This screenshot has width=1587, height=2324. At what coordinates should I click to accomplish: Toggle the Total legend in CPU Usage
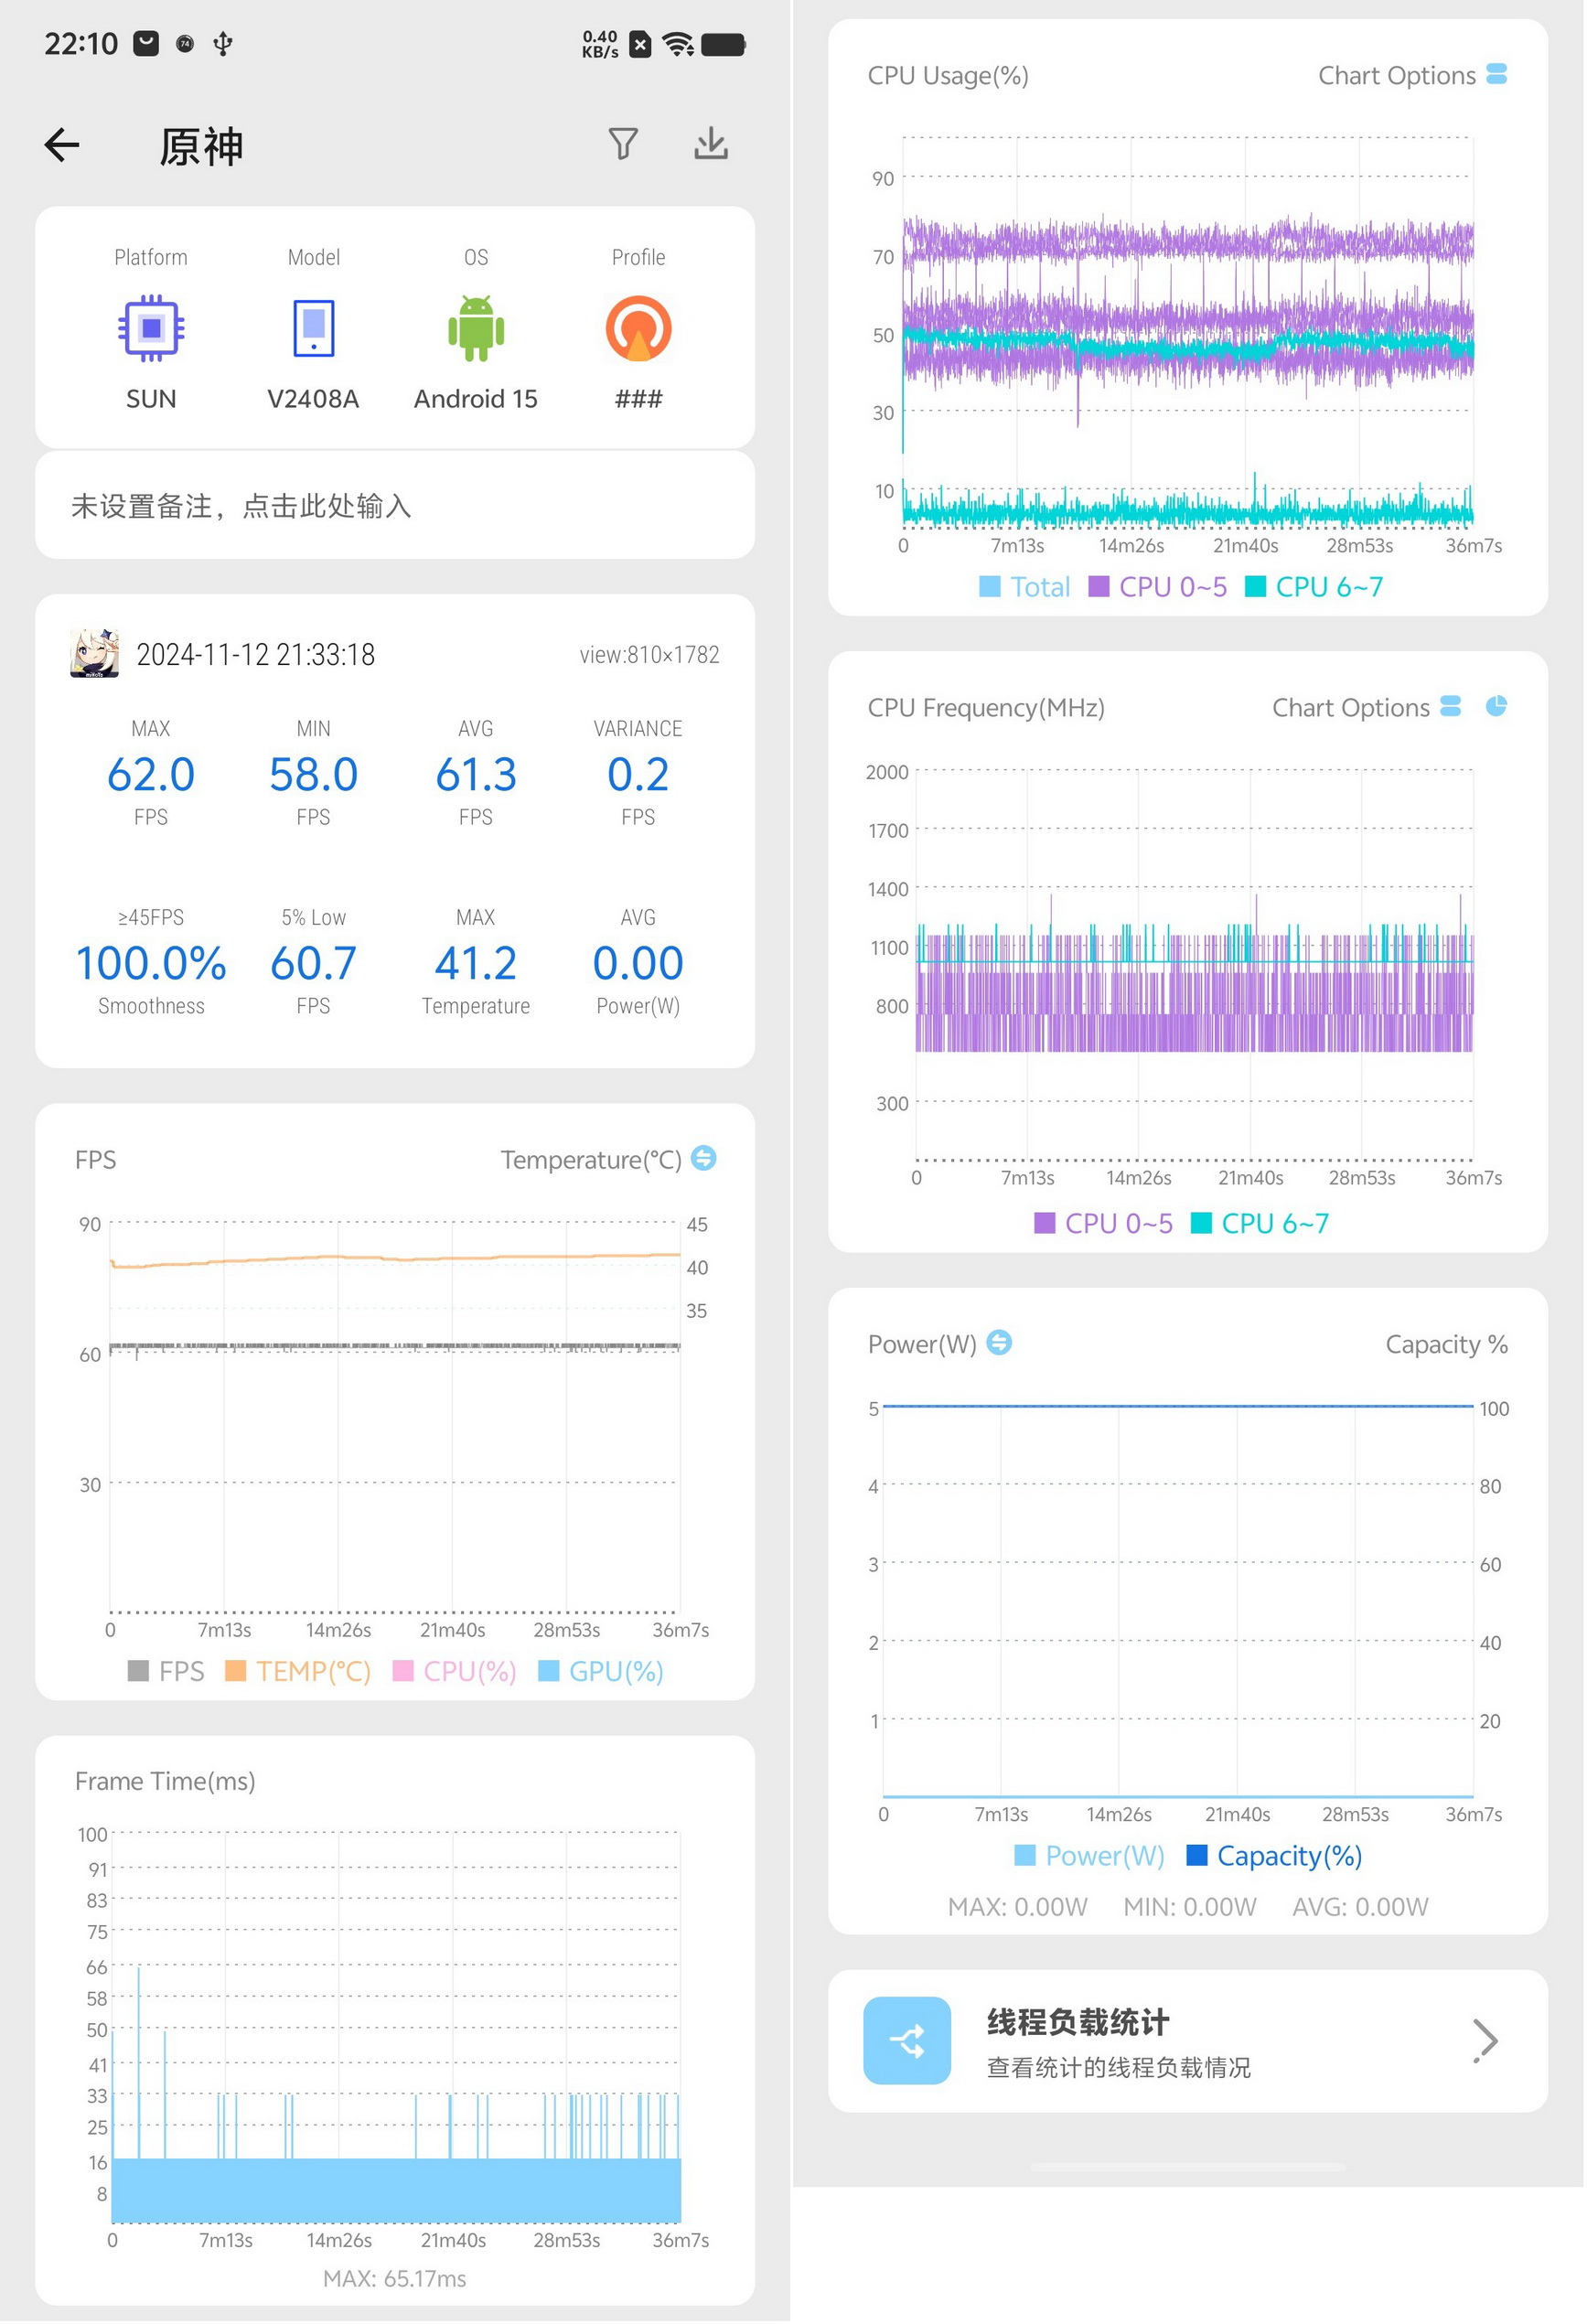coord(1025,587)
